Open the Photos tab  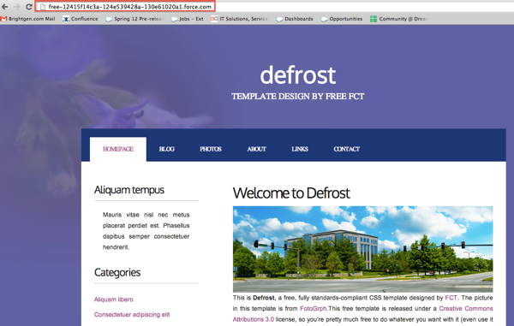coord(211,149)
